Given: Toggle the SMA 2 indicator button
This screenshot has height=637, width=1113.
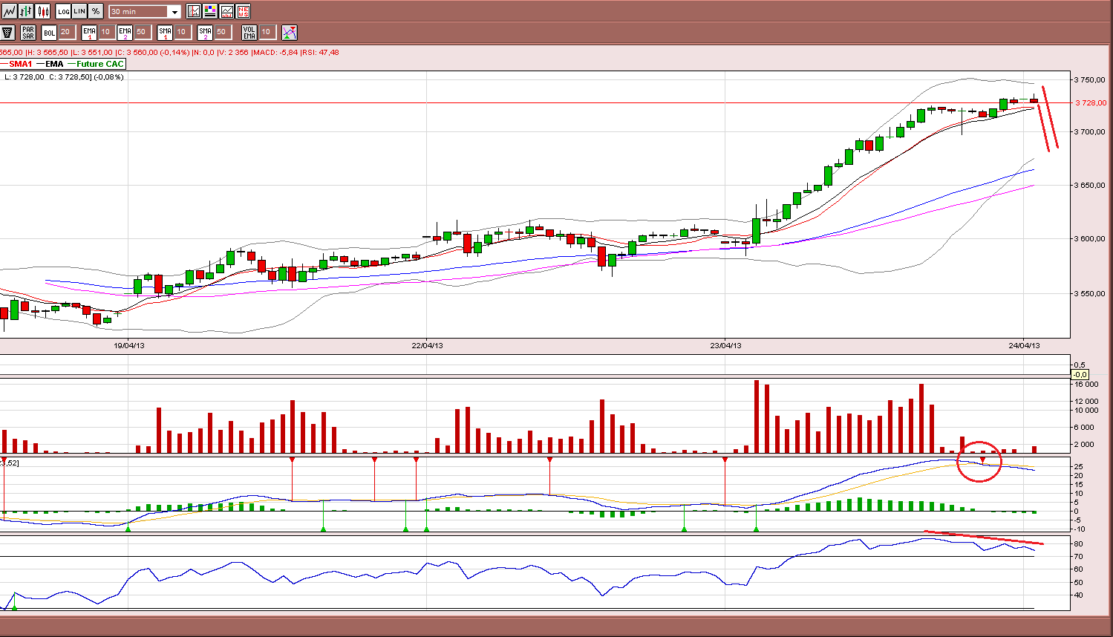Looking at the screenshot, I should pos(205,32).
